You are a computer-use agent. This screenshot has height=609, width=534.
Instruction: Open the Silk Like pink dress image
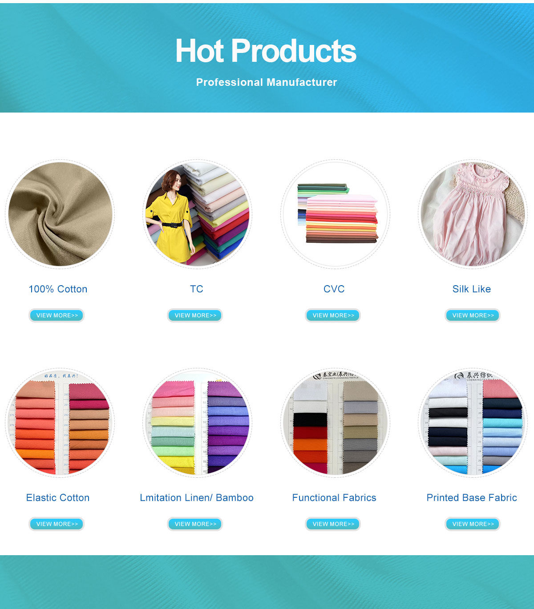click(473, 214)
